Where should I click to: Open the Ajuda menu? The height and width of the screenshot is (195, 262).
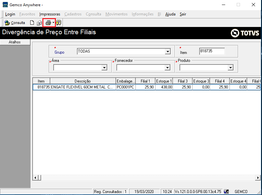click(x=170, y=14)
